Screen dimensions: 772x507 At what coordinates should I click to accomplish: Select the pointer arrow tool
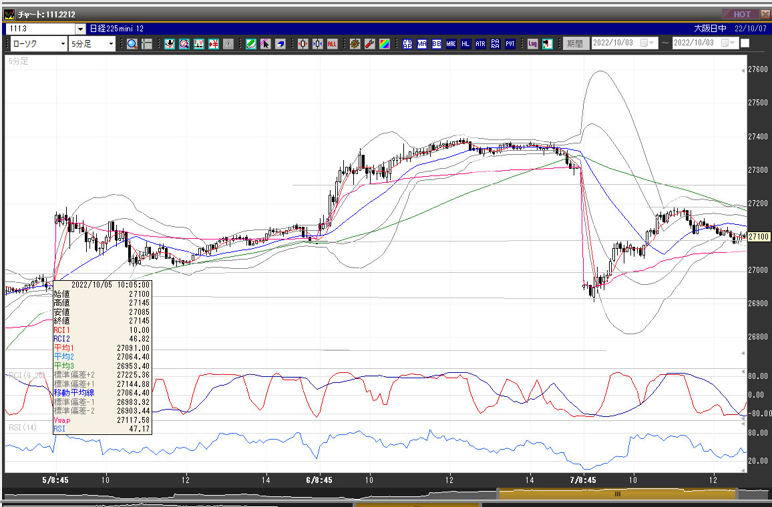coord(265,44)
